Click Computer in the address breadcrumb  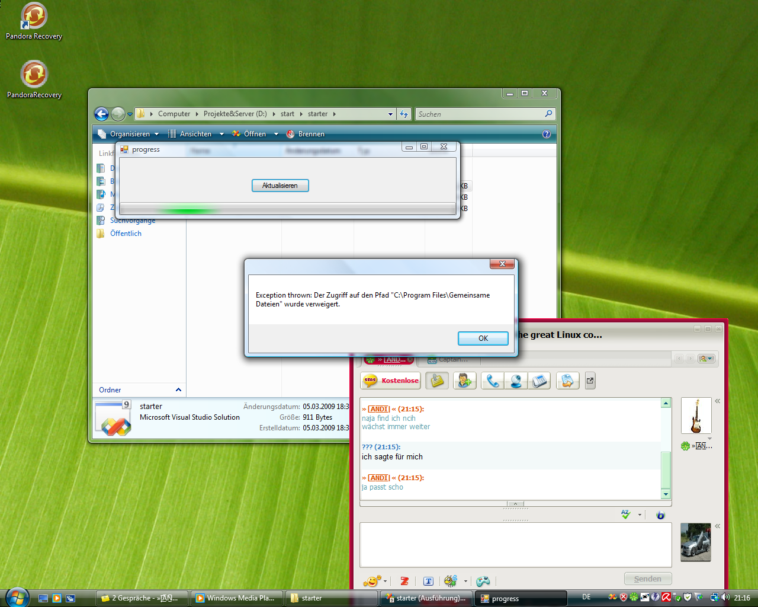pos(174,114)
